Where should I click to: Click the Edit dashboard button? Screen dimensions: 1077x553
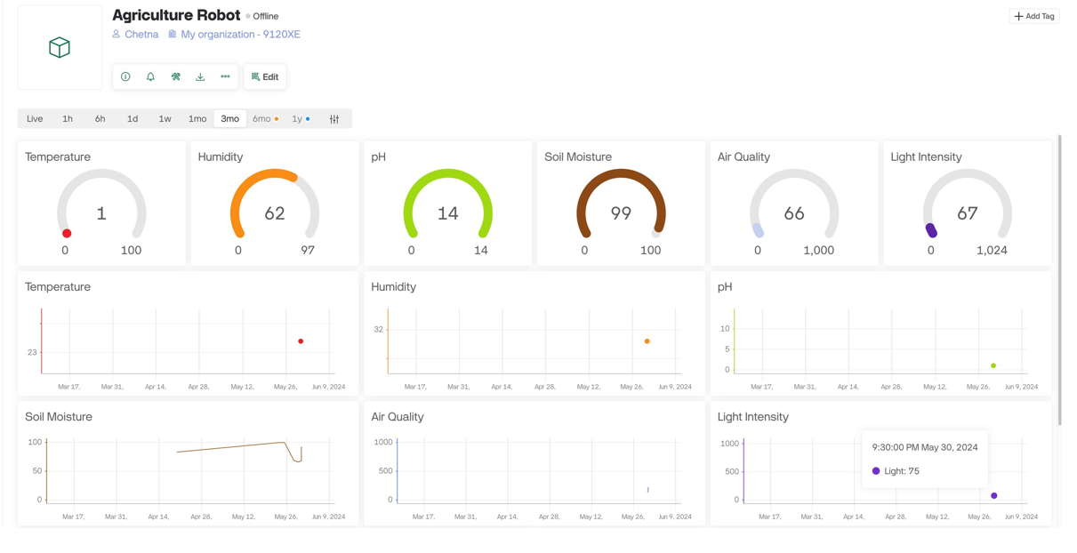tap(265, 76)
